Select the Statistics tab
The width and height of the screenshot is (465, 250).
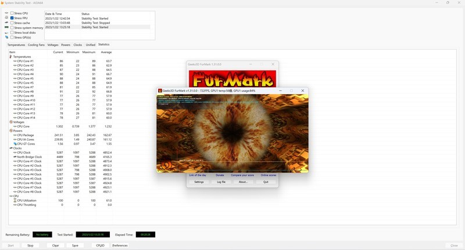coord(104,45)
